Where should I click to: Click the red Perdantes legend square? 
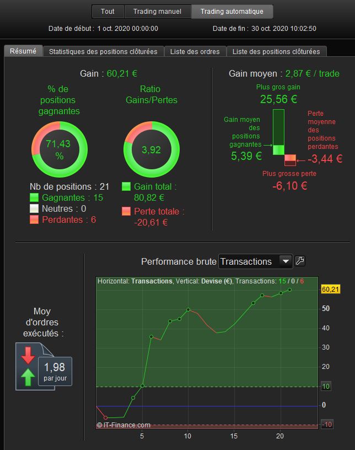point(34,219)
